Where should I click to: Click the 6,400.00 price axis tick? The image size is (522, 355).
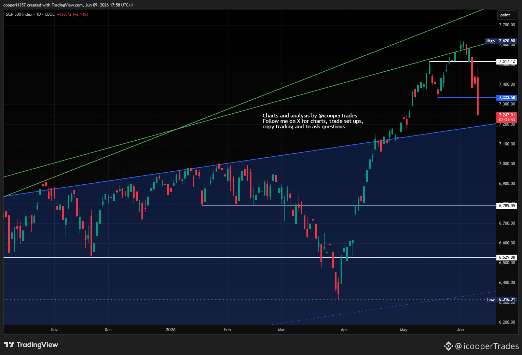click(x=507, y=283)
